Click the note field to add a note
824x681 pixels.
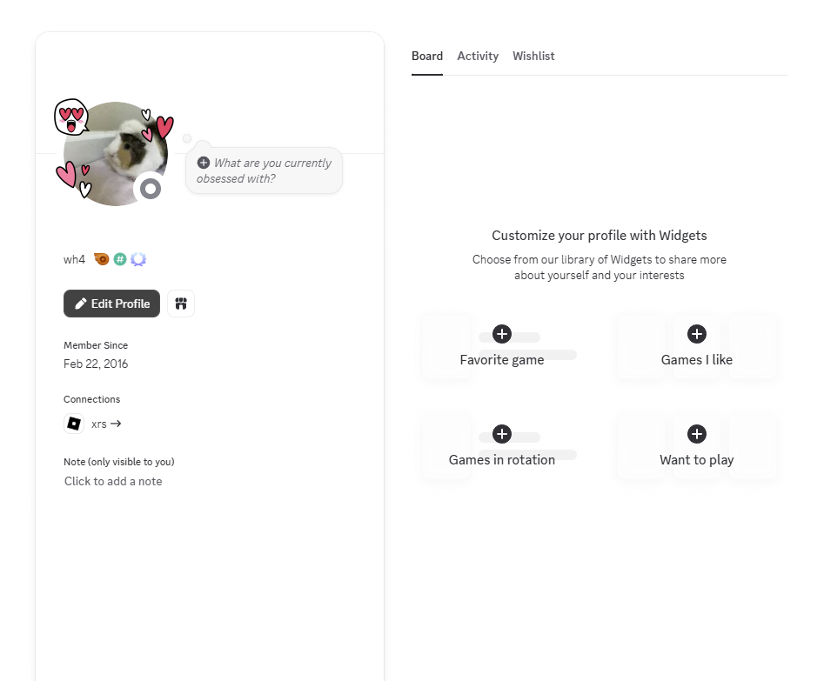[113, 481]
